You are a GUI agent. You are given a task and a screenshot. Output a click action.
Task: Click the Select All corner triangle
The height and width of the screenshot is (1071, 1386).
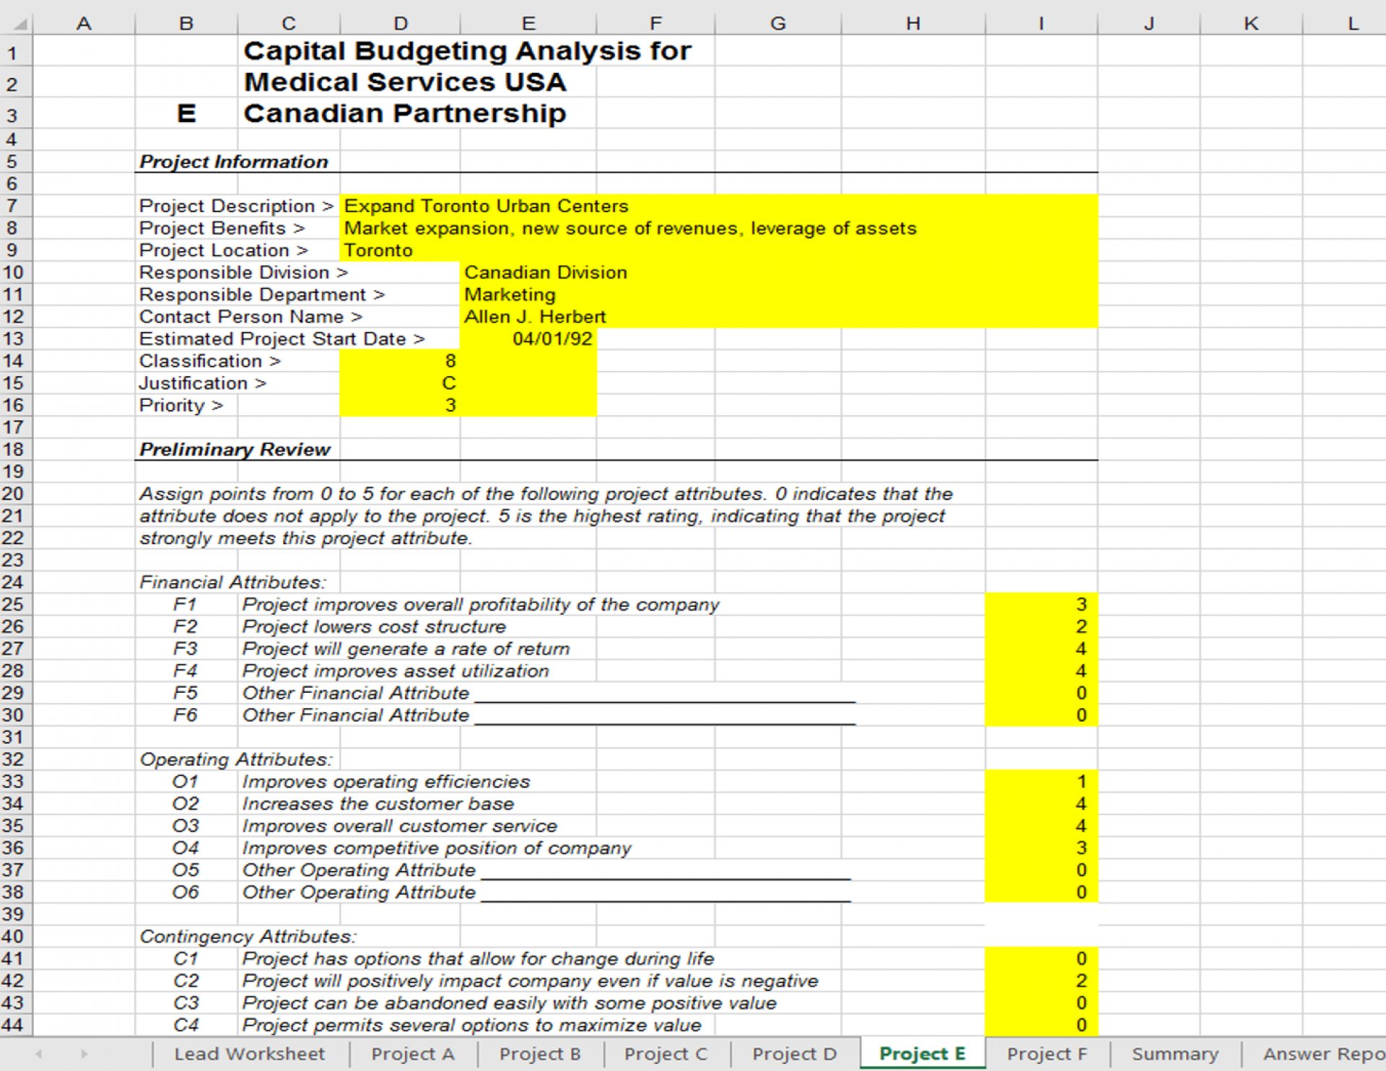(x=20, y=24)
